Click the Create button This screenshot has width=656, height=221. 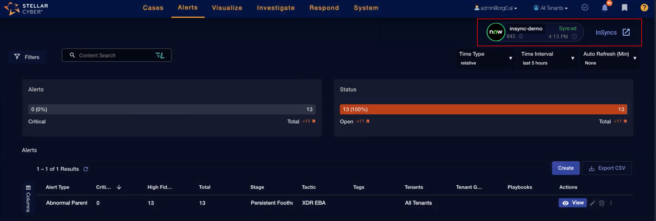pos(565,168)
